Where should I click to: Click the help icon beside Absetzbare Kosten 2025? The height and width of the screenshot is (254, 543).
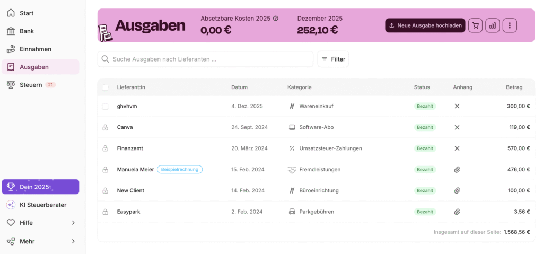pos(276,19)
